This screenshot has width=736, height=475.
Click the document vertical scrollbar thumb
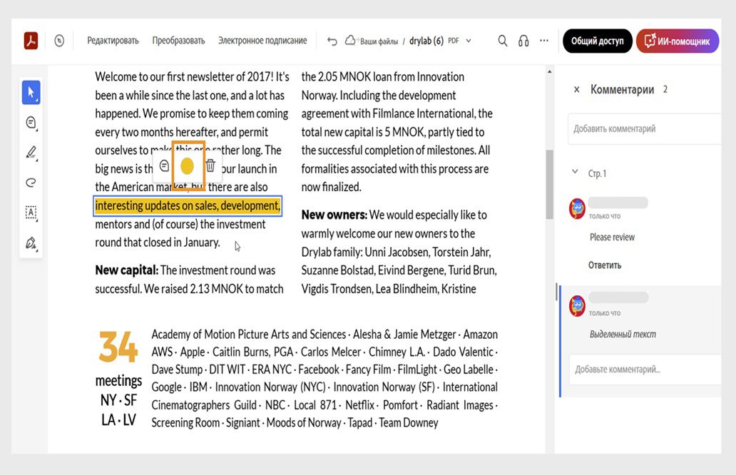coord(550,185)
